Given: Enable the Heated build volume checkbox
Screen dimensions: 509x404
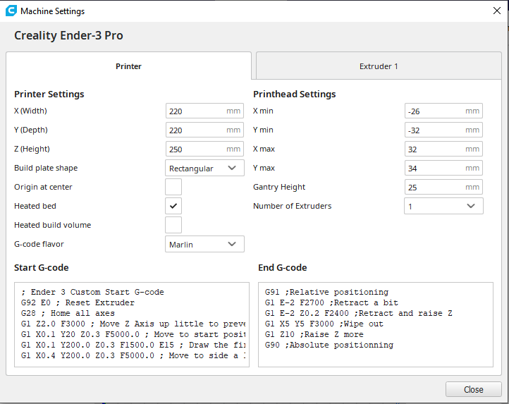Looking at the screenshot, I should point(173,225).
